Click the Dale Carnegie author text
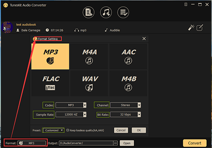Screen dimensions: 212x148 31,30
